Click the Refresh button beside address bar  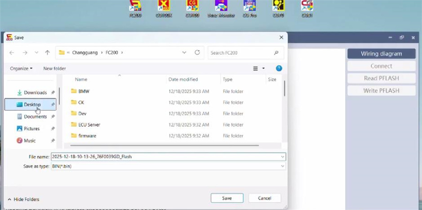197,53
